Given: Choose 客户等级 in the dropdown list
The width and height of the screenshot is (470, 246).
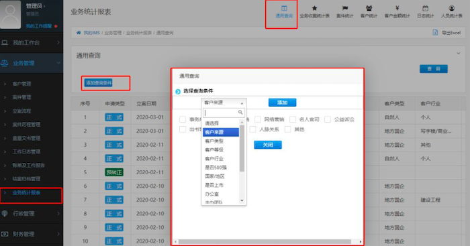Looking at the screenshot, I should [x=221, y=149].
